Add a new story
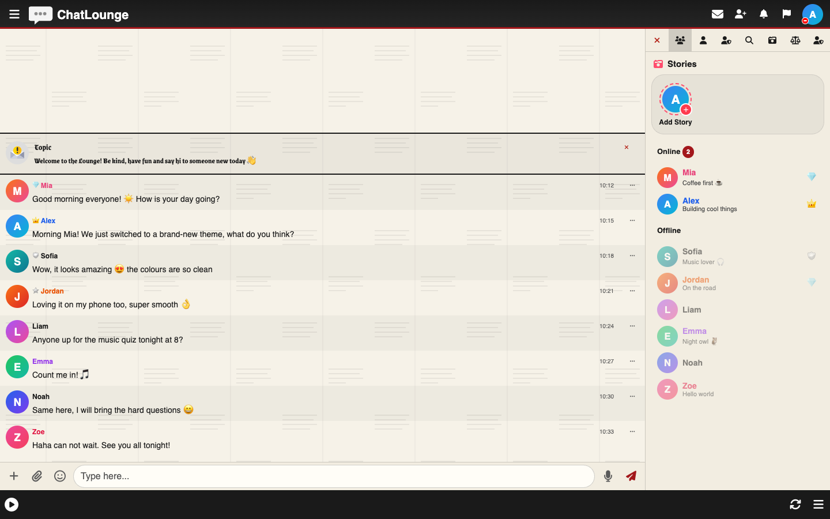This screenshot has width=830, height=519. pyautogui.click(x=676, y=104)
